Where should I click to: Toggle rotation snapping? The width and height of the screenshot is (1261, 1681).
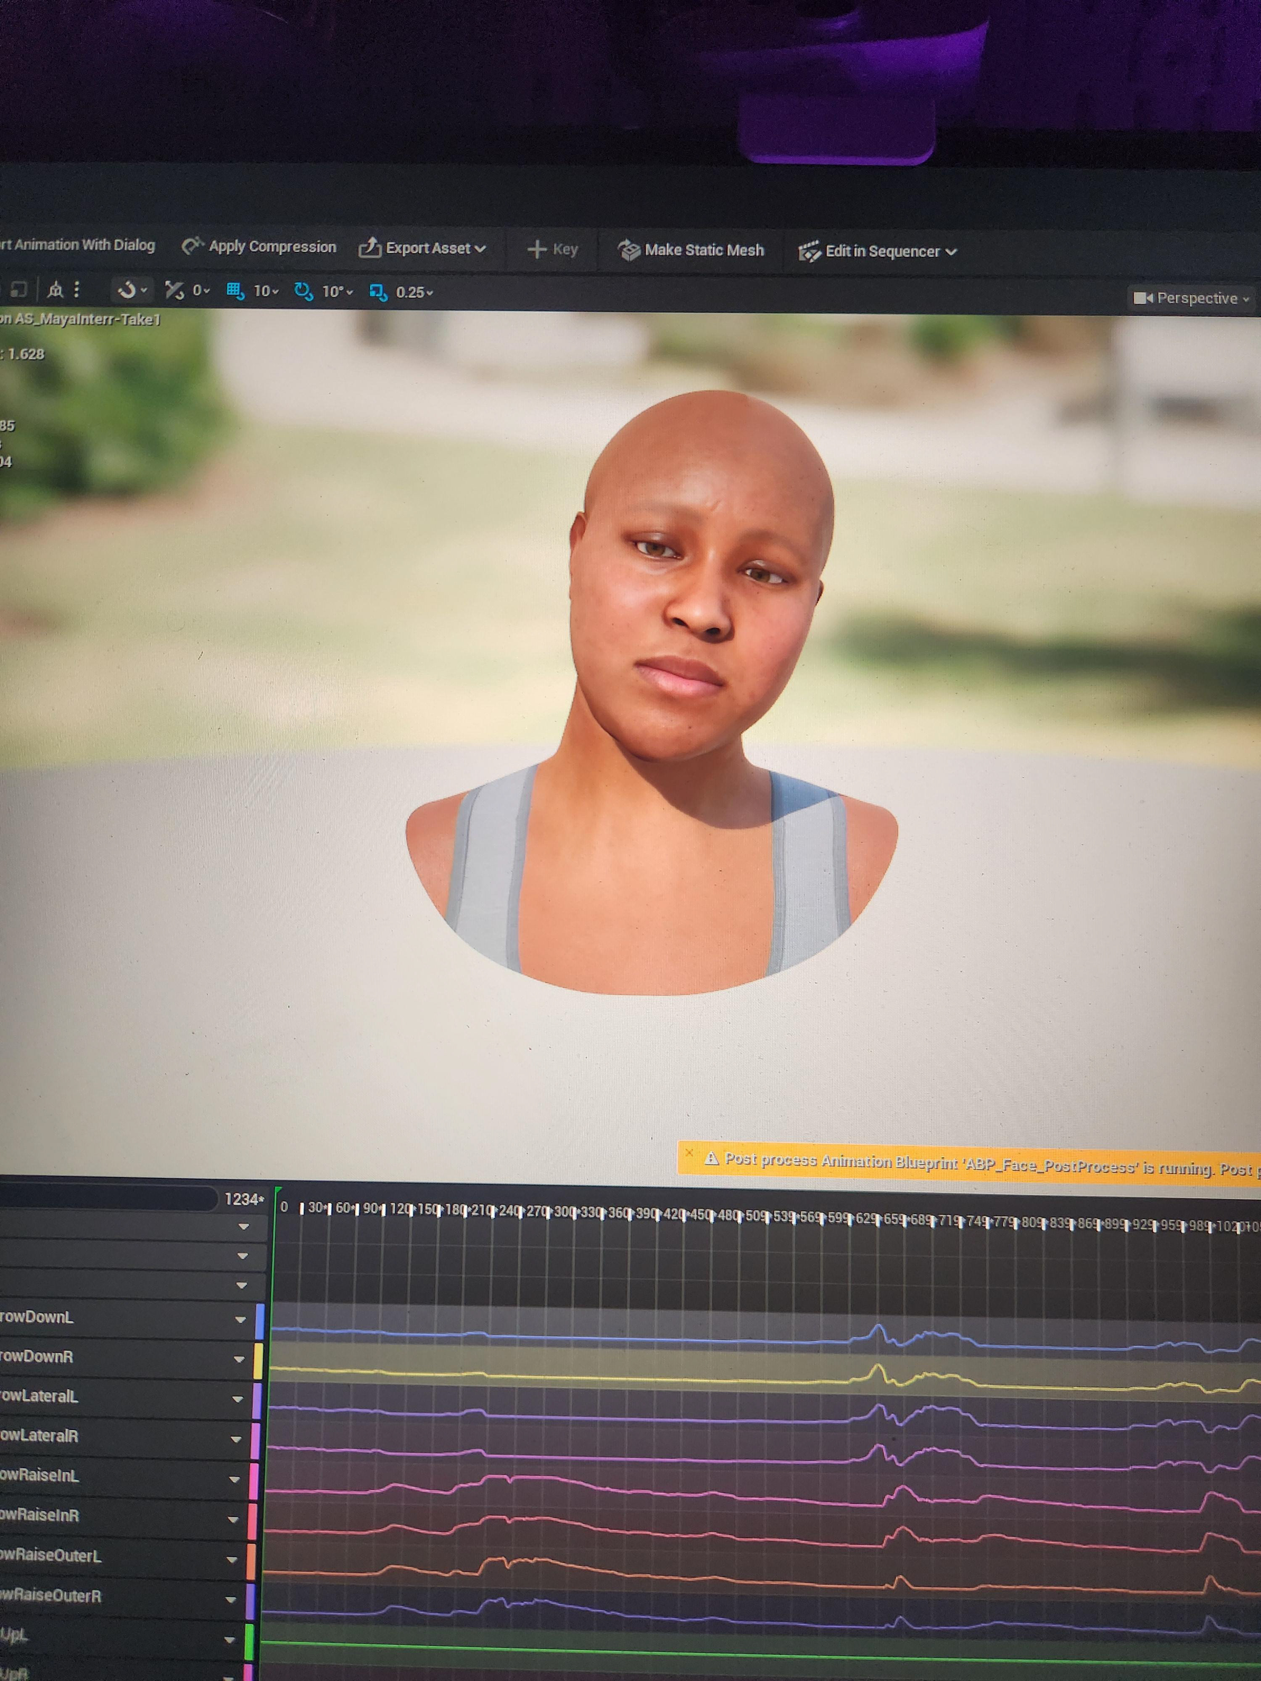303,292
